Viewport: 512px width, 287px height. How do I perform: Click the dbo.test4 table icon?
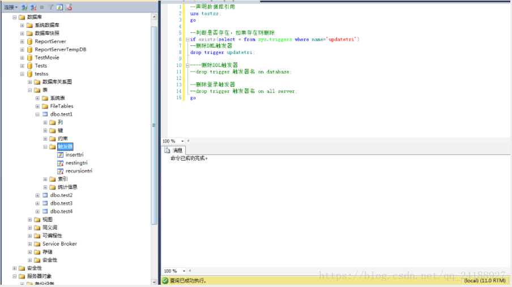click(45, 212)
